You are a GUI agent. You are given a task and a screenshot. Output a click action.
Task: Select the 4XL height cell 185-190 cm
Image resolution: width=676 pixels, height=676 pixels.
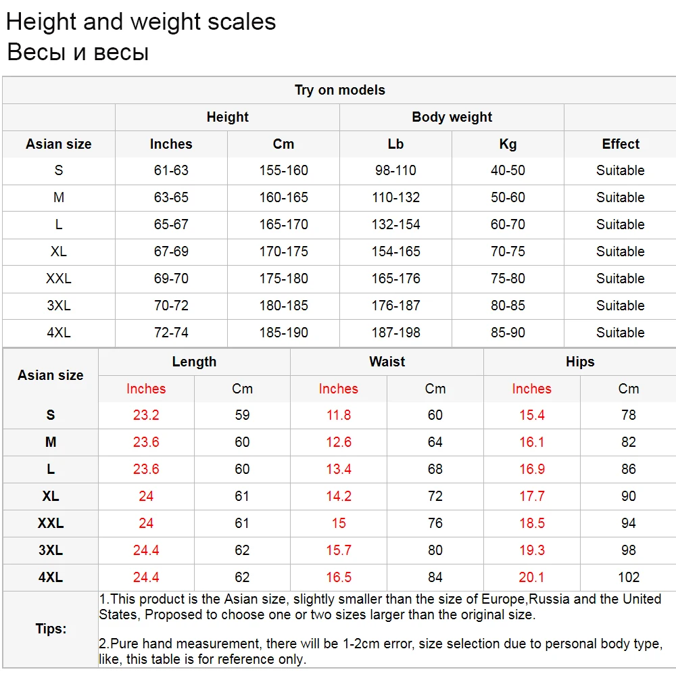point(283,333)
